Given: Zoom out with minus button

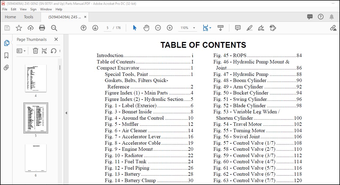Looking at the screenshot, I should pyautogui.click(x=158, y=28).
